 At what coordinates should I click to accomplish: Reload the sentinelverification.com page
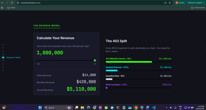[12, 3]
